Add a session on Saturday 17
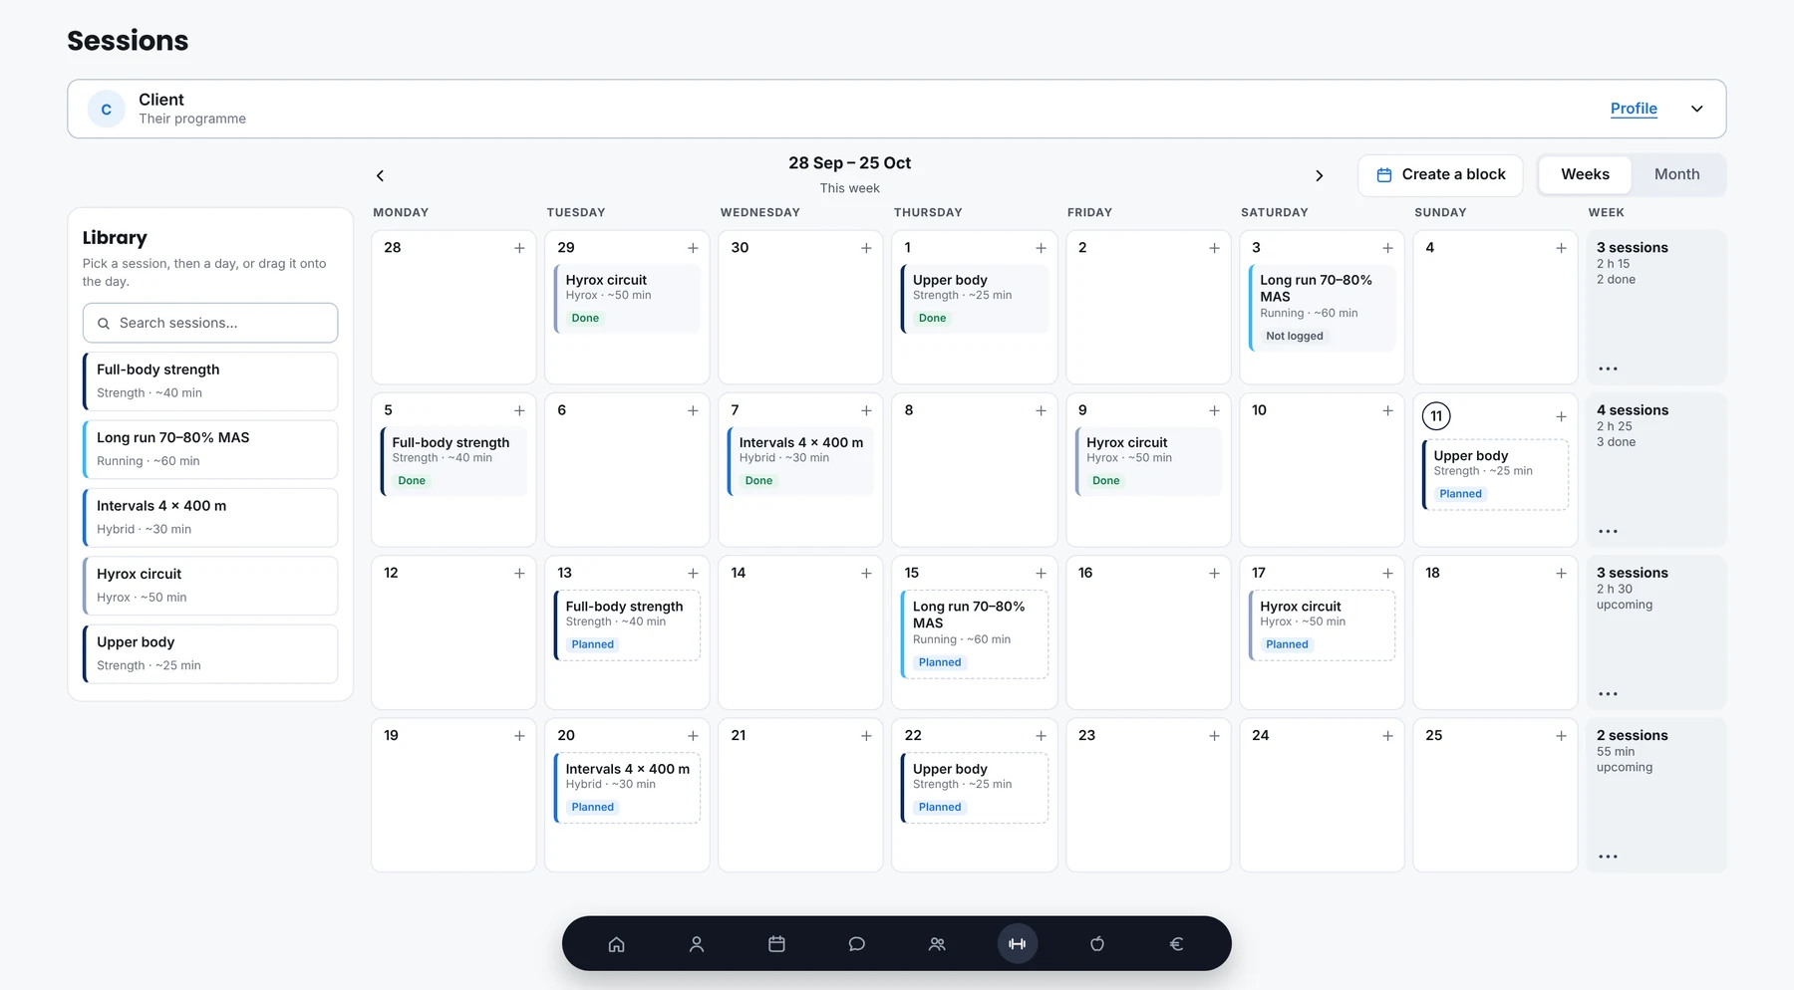Viewport: 1794px width, 990px height. click(1387, 574)
